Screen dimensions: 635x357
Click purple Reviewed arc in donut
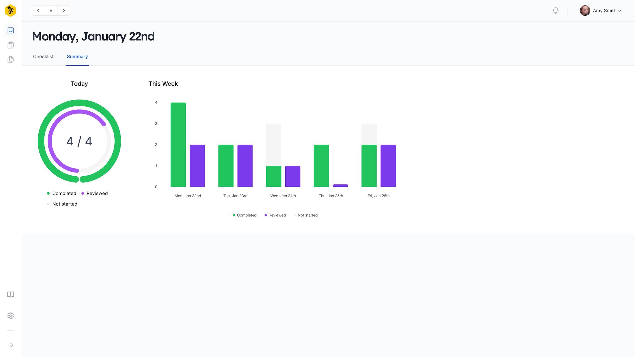[50, 141]
